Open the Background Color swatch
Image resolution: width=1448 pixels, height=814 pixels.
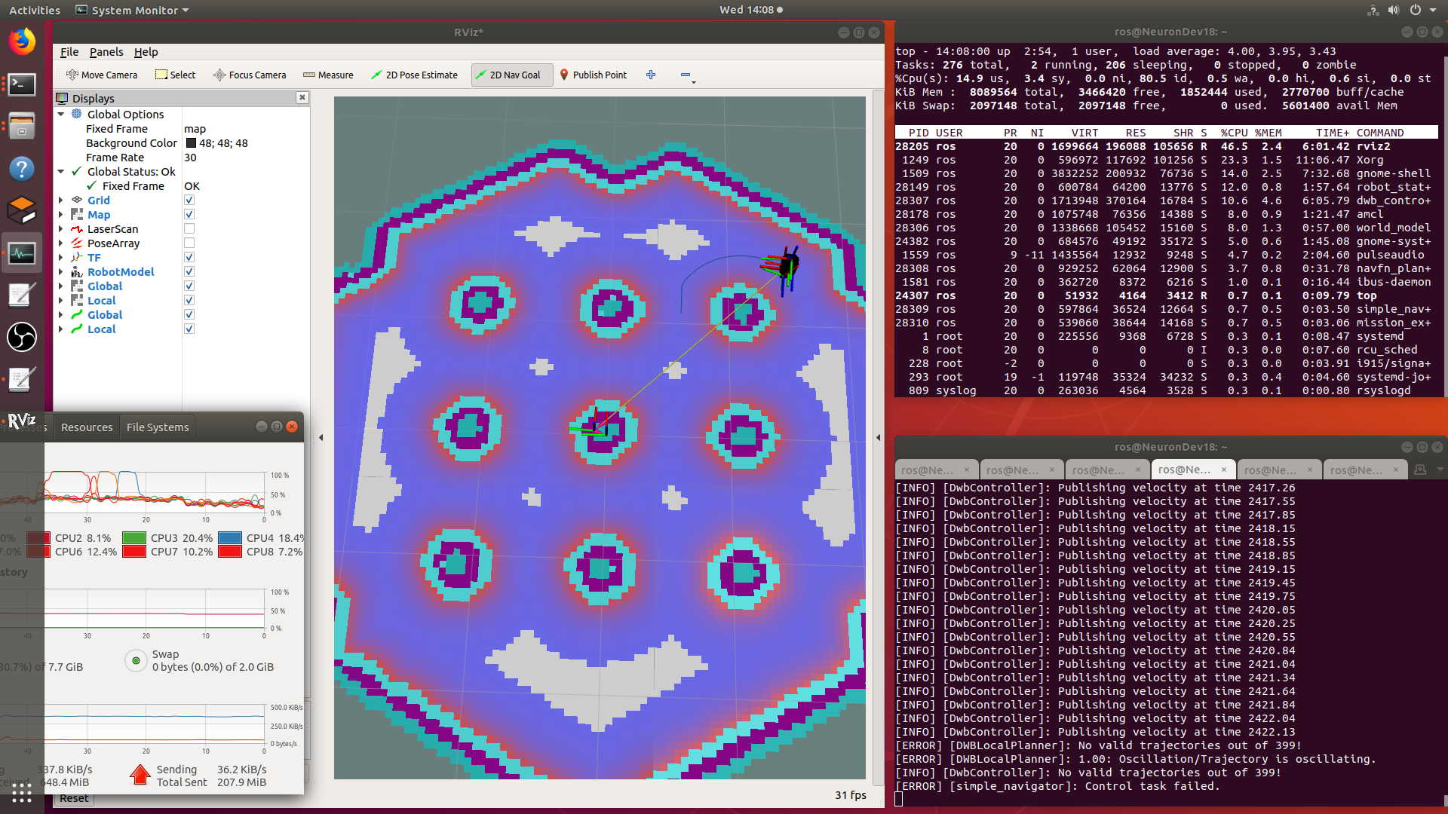click(x=192, y=143)
